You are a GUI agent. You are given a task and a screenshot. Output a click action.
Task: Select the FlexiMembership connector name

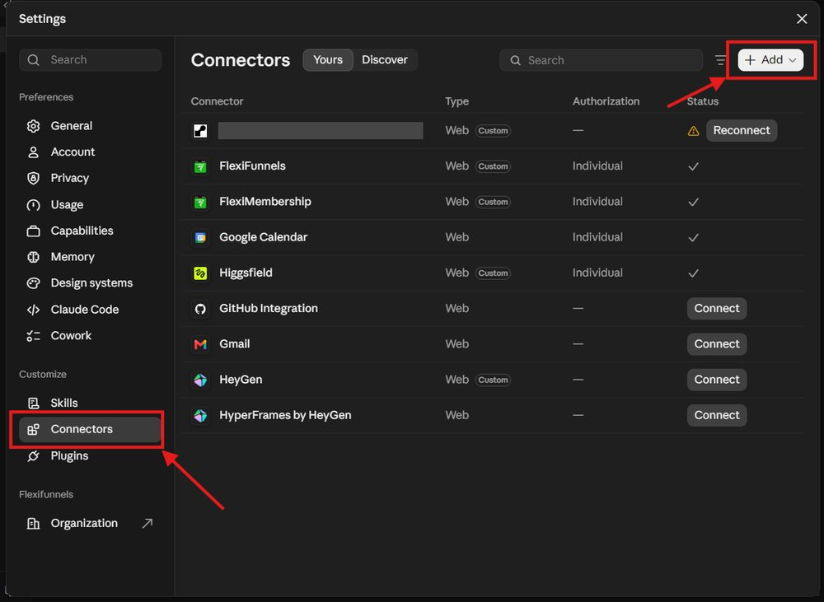pyautogui.click(x=265, y=202)
